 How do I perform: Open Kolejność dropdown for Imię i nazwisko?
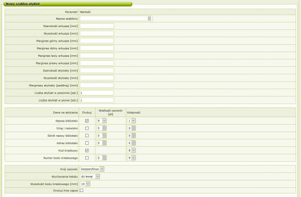[131, 128]
